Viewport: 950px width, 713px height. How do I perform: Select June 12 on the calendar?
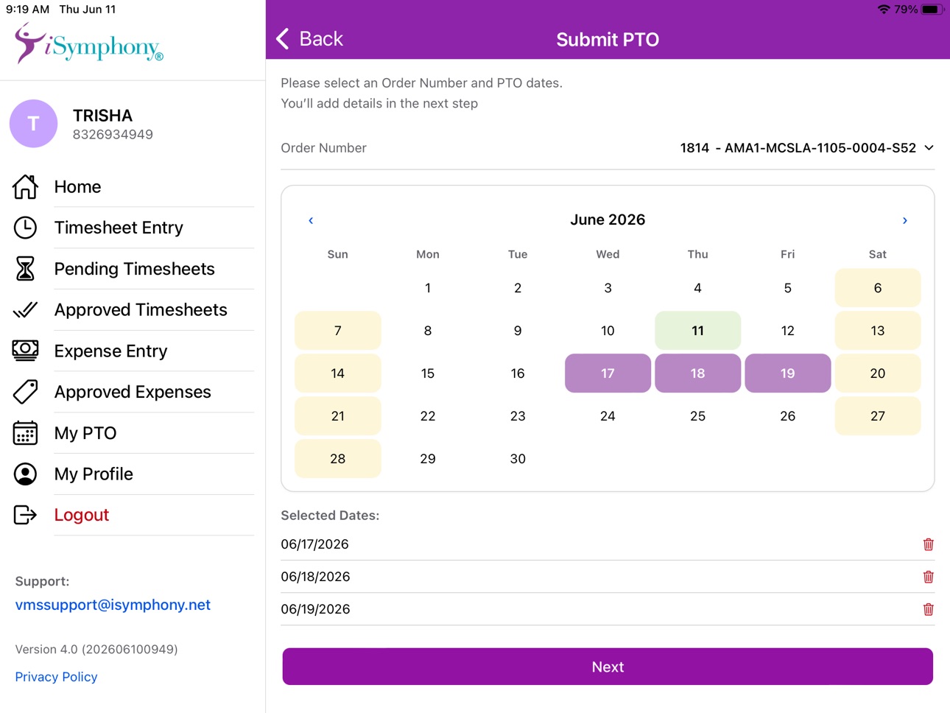click(x=787, y=331)
